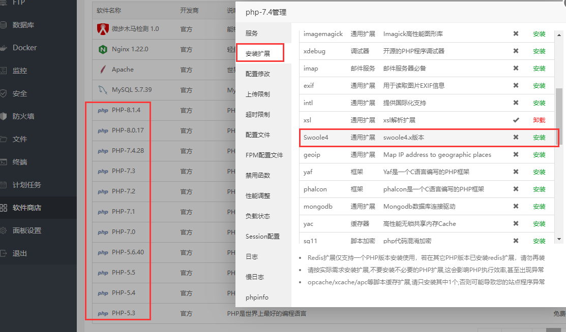This screenshot has width=566, height=332.
Task: Uninstall the xsl extension
Action: (x=539, y=120)
